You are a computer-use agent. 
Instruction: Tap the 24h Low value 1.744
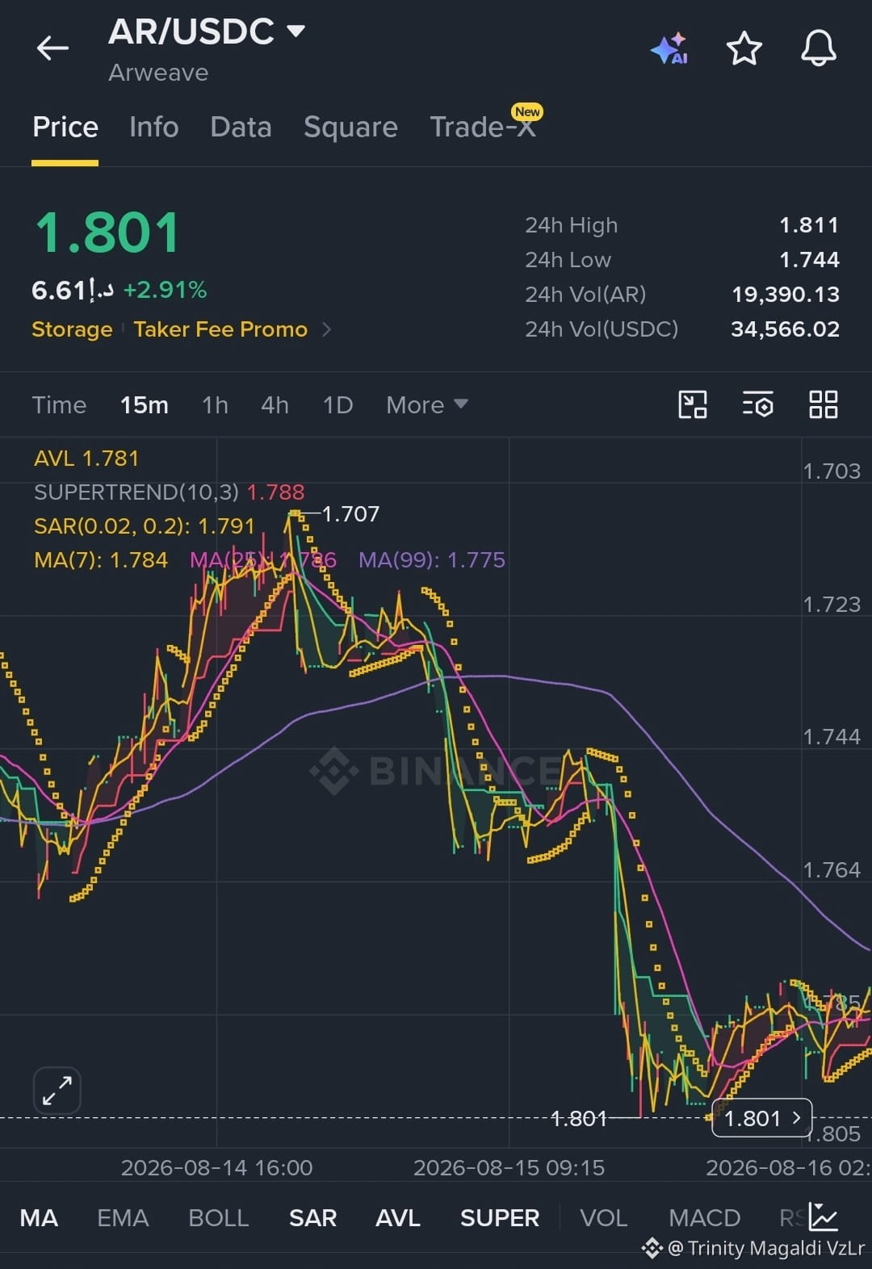point(809,260)
